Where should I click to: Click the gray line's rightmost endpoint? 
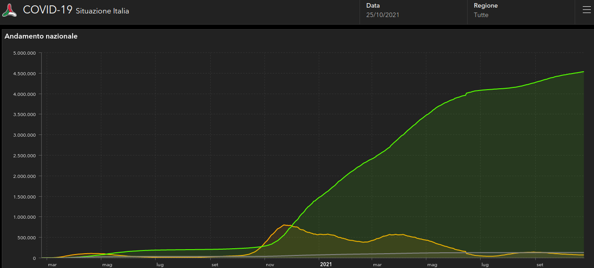(x=583, y=252)
